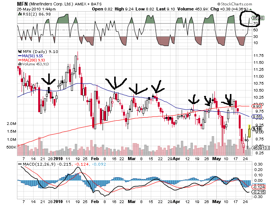Image resolution: width=270 pixels, height=205 pixels.
Task: Click Feb on the MACD panel date axis
Action: pos(95,202)
